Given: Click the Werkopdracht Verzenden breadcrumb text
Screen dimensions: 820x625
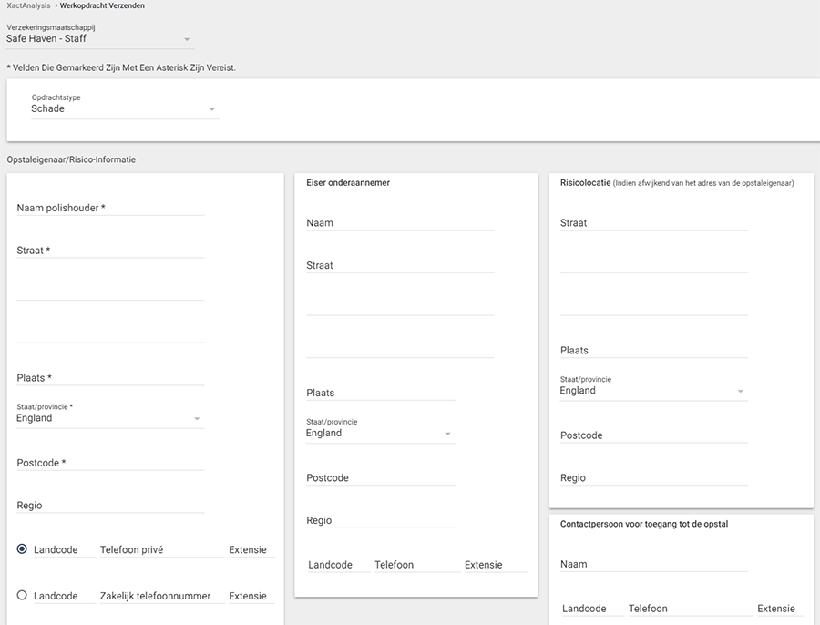Looking at the screenshot, I should (x=102, y=5).
